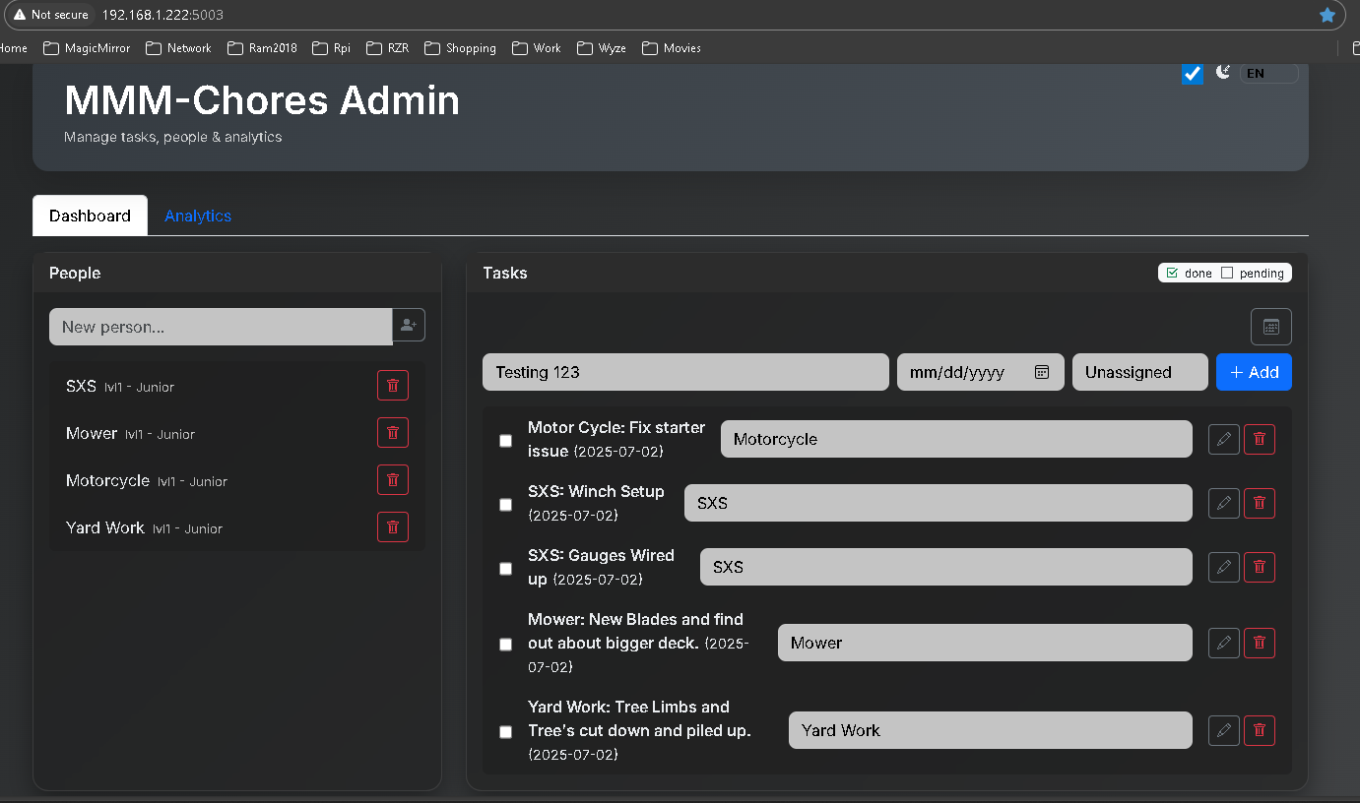
Task: Open the Unassigned assignee dropdown
Action: (1139, 372)
